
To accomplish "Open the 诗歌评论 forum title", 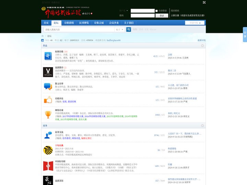I will tap(59, 98).
